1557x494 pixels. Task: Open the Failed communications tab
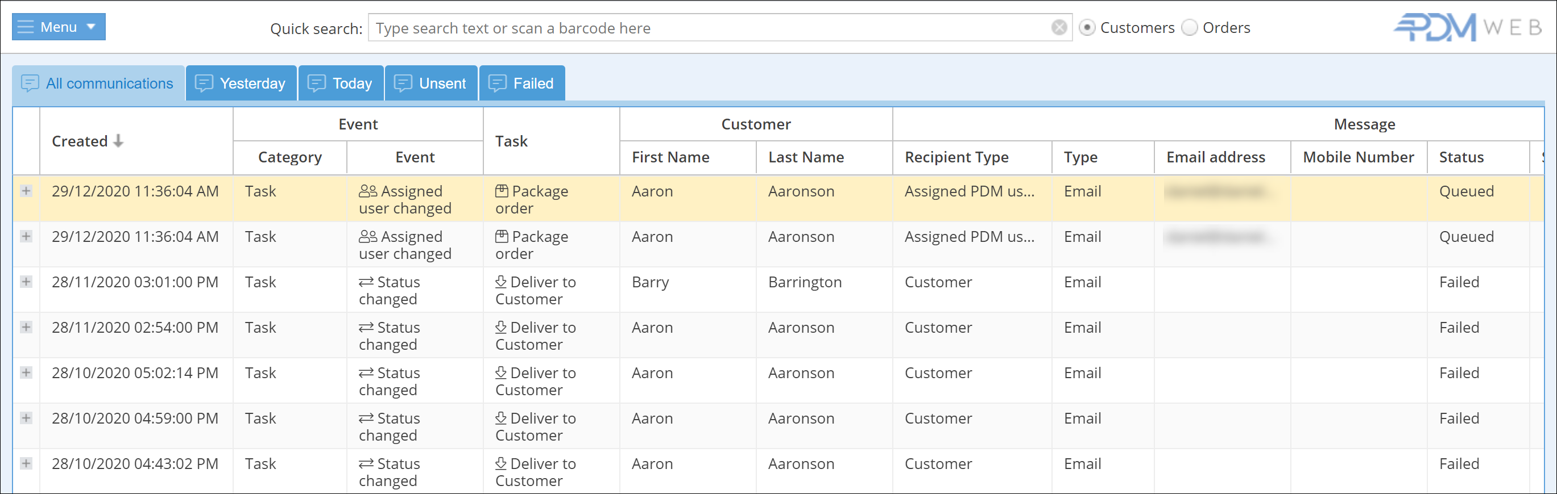click(x=521, y=83)
